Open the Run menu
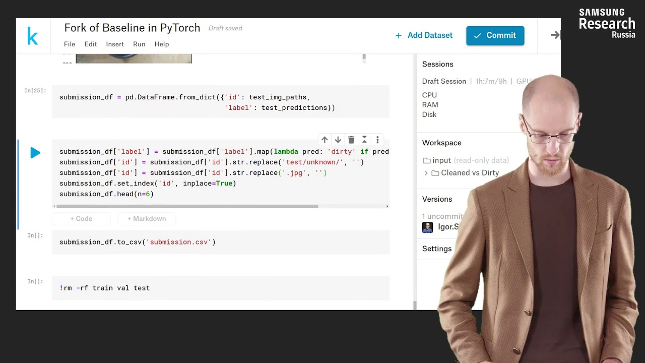The width and height of the screenshot is (645, 363). (x=139, y=44)
